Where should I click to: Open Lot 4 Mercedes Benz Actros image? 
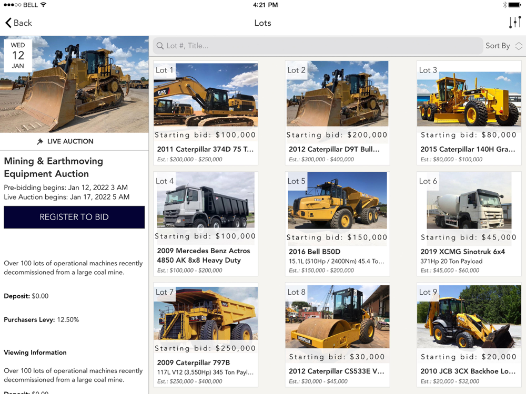tap(206, 200)
